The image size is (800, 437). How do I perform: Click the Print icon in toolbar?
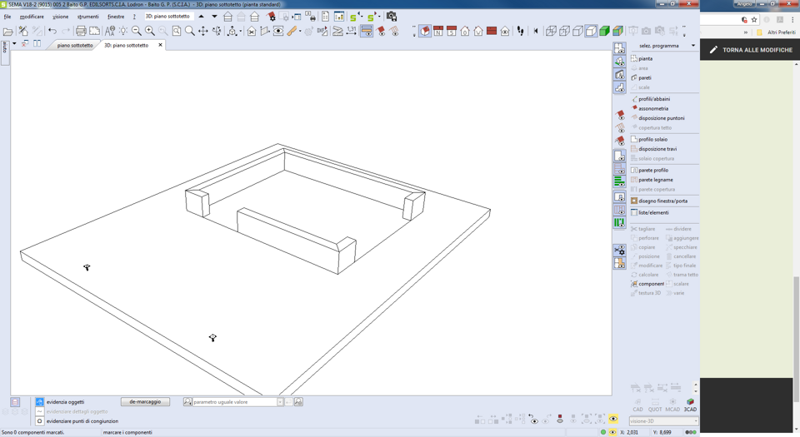[81, 32]
